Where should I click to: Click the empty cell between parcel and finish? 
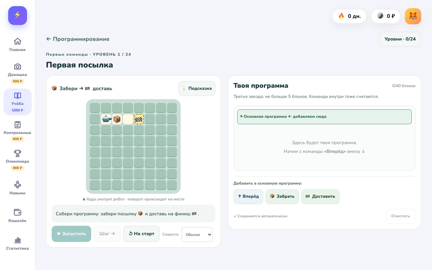pos(128,119)
